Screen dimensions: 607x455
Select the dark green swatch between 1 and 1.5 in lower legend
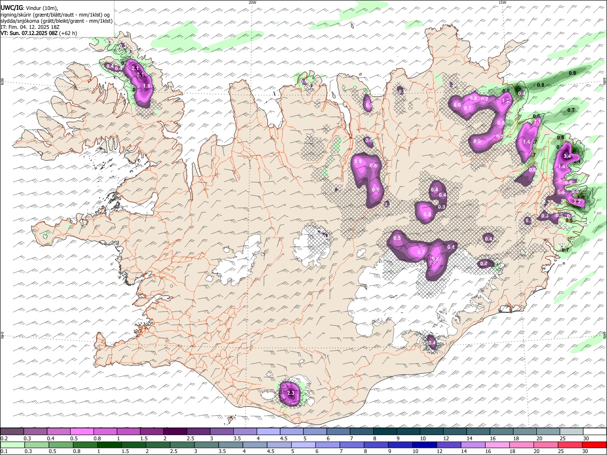click(x=109, y=445)
